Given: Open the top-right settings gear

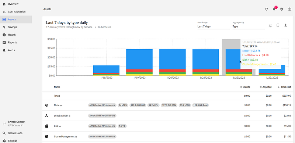Looking at the screenshot, I should coord(282,9).
